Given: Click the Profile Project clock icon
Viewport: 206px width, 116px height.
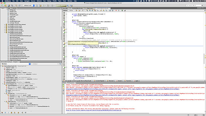Looking at the screenshot, I should click(x=52, y=6).
